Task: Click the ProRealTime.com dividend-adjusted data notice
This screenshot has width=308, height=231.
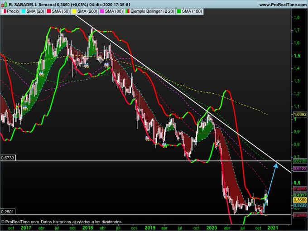Action: tap(61, 222)
